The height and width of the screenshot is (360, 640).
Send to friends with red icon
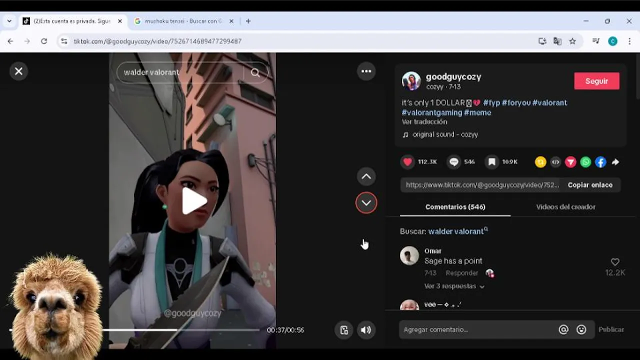coord(570,162)
